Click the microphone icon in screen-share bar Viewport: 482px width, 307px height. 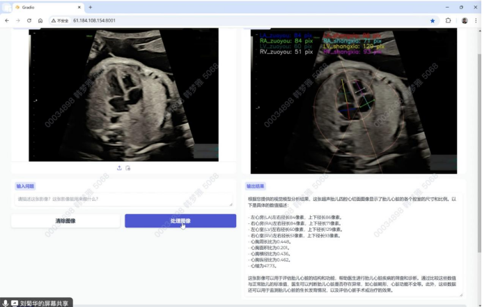[6, 304]
